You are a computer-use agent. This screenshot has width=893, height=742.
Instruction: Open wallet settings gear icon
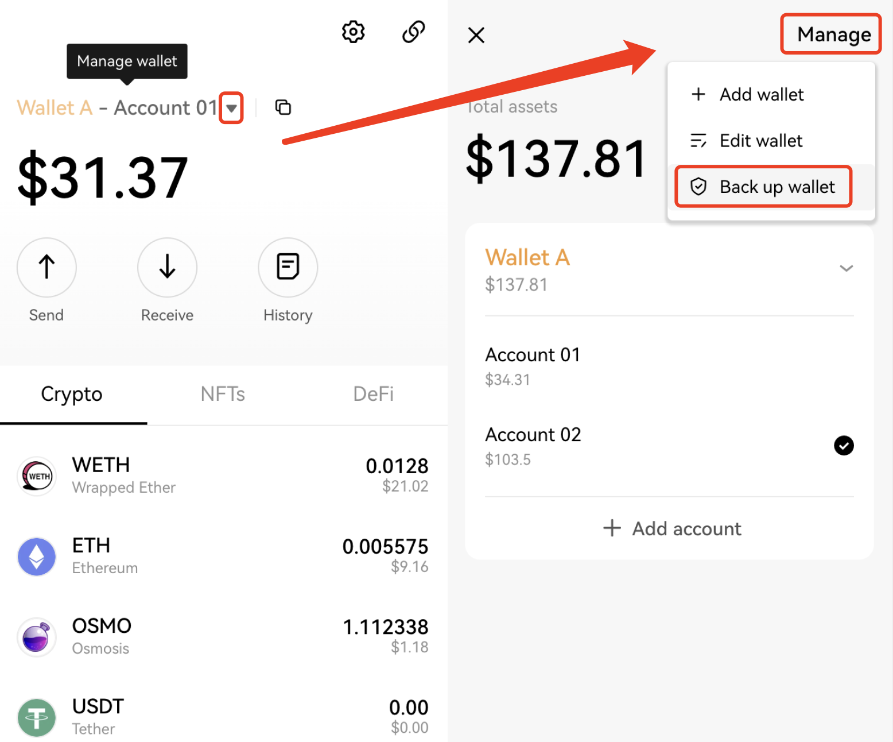[x=353, y=32]
